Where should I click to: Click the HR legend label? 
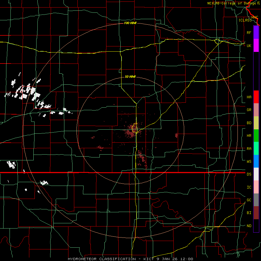tap(249, 136)
